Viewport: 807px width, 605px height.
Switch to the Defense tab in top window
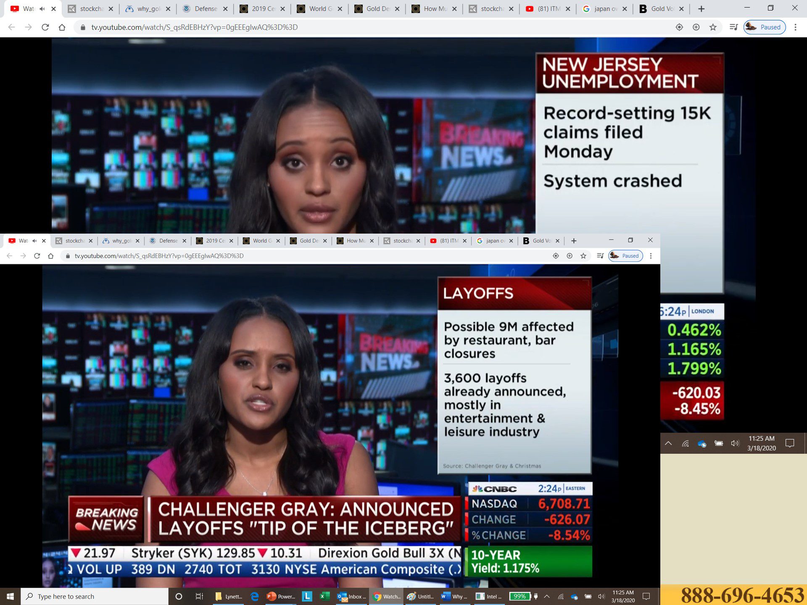205,9
